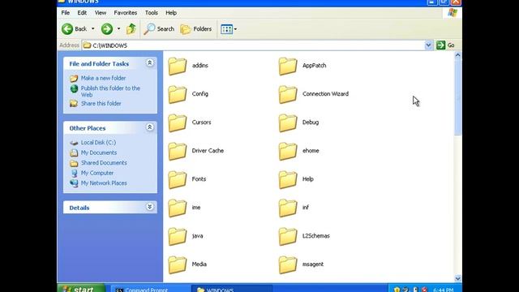
Task: Click the Go button
Action: [446, 45]
